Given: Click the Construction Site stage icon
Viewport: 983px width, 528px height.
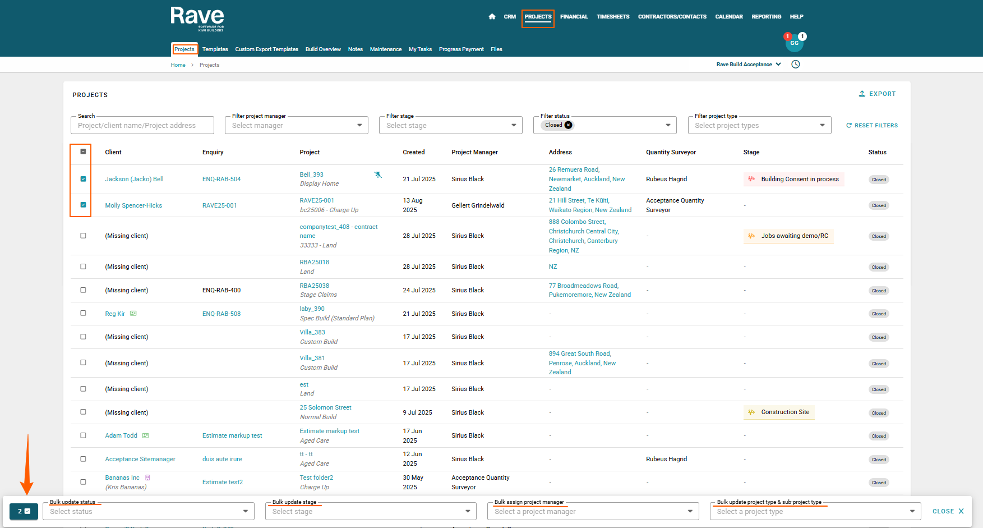Looking at the screenshot, I should tap(751, 412).
